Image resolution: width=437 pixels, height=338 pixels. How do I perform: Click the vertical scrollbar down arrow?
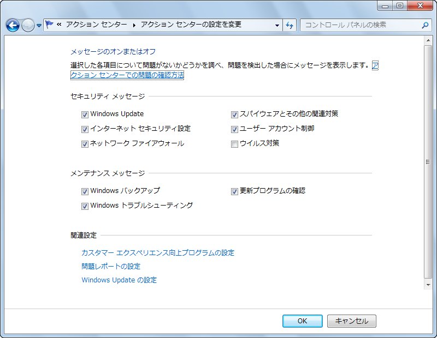[428, 285]
